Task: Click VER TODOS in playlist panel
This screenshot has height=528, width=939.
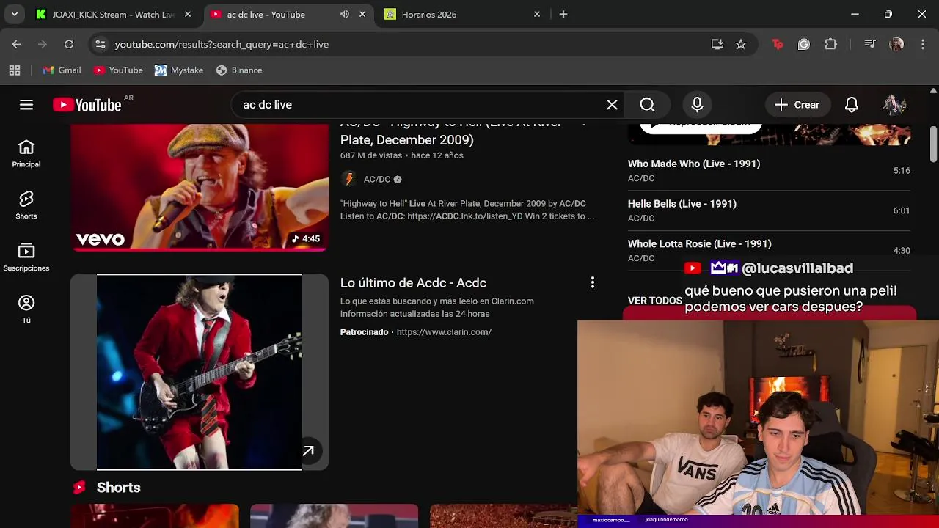Action: 655,301
